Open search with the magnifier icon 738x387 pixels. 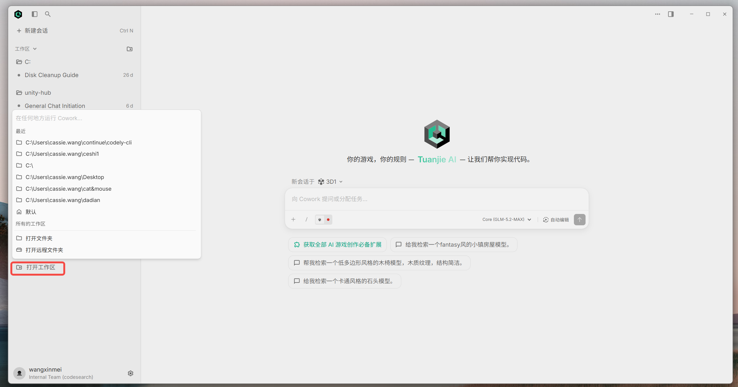coord(48,14)
